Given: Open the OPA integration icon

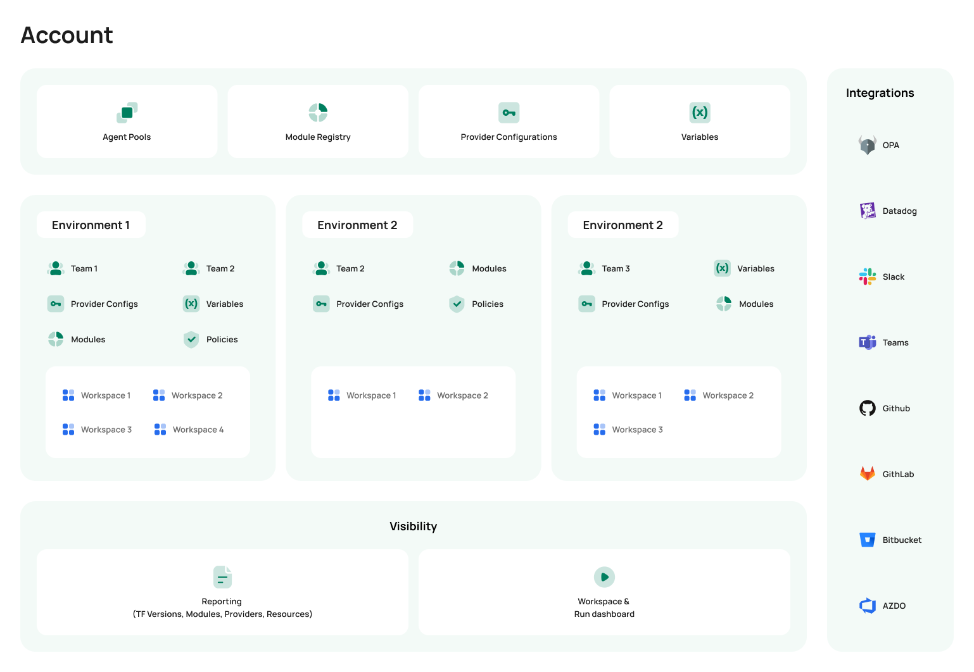Looking at the screenshot, I should point(867,145).
